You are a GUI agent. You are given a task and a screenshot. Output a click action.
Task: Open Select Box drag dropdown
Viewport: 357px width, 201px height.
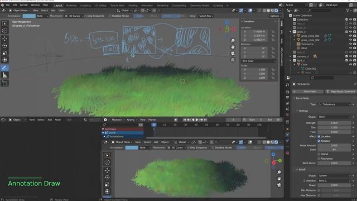click(x=206, y=16)
